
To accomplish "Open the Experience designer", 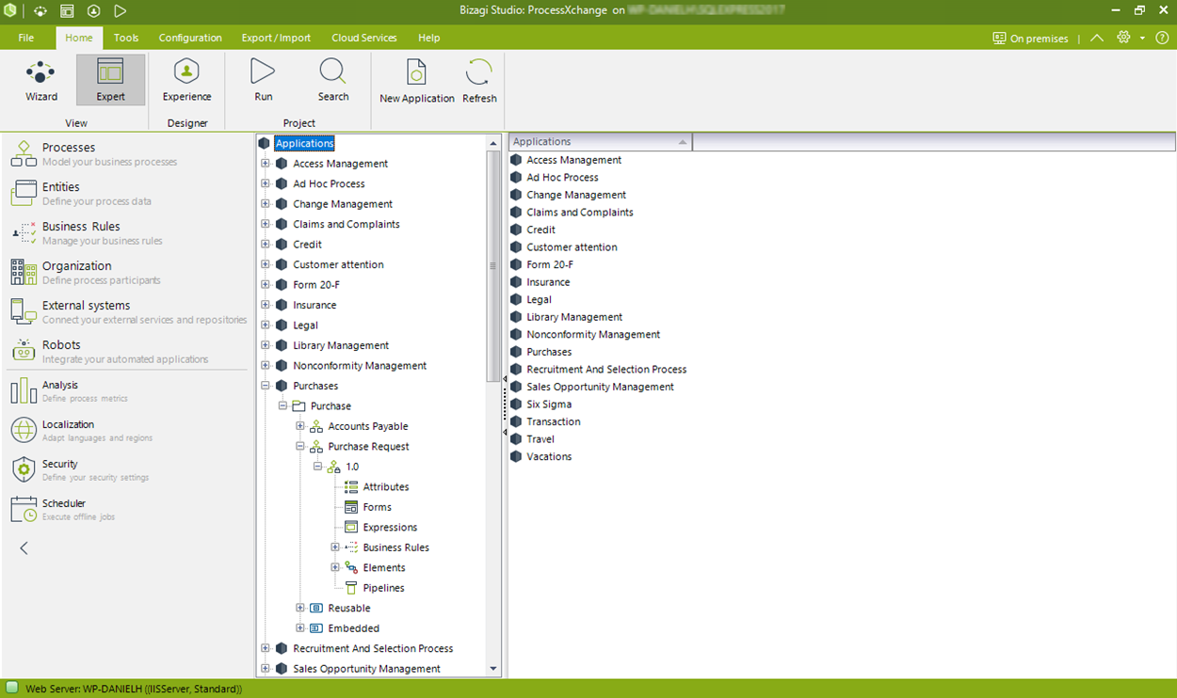I will click(186, 81).
